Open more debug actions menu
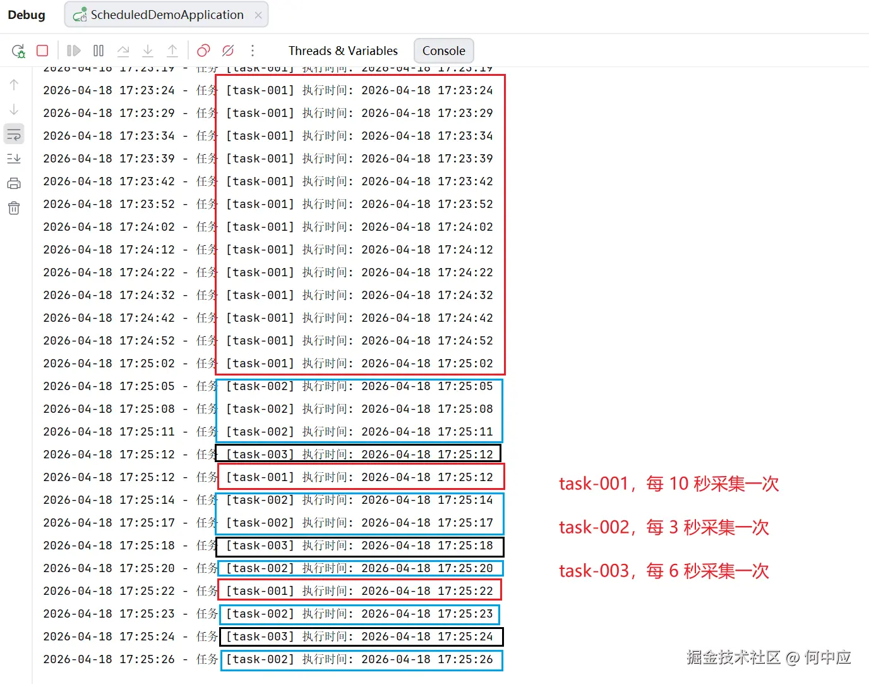The height and width of the screenshot is (684, 869). 253,51
